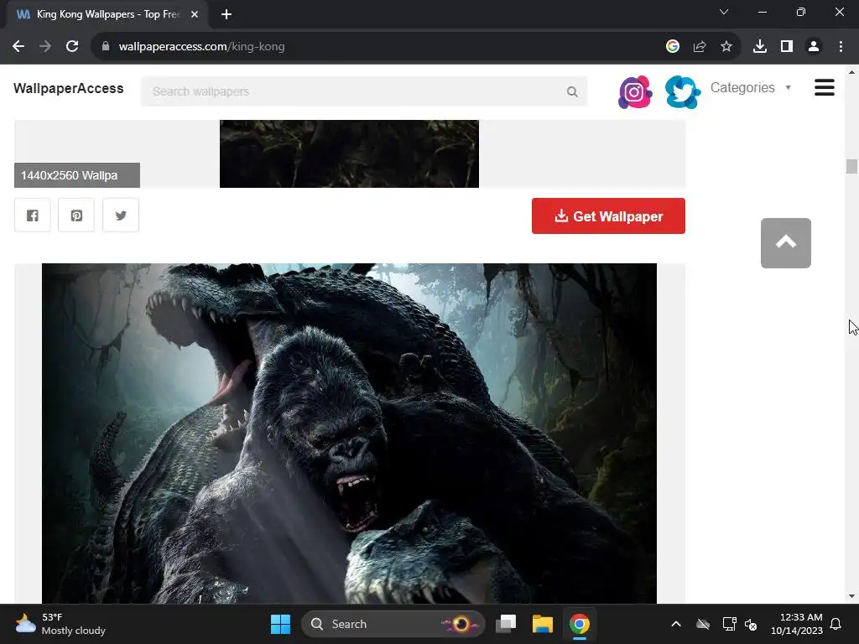The height and width of the screenshot is (644, 859).
Task: Open the Chrome profile menu
Action: (x=814, y=47)
